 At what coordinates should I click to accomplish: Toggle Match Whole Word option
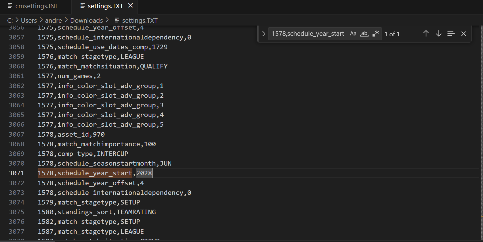click(364, 34)
